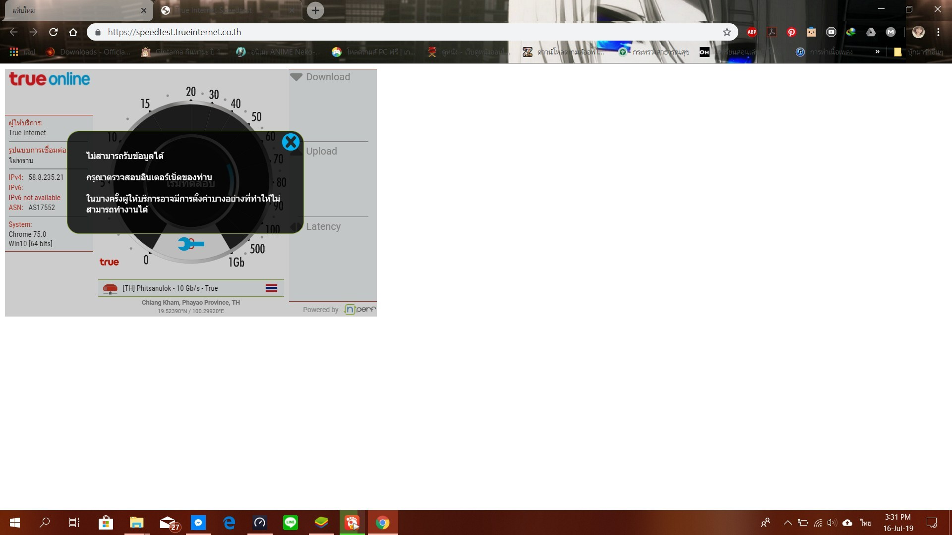Open BlueStacks from taskbar
The image size is (952, 535).
coord(321,523)
